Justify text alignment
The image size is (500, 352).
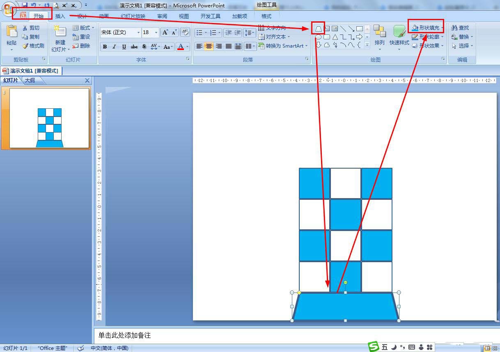[x=229, y=46]
